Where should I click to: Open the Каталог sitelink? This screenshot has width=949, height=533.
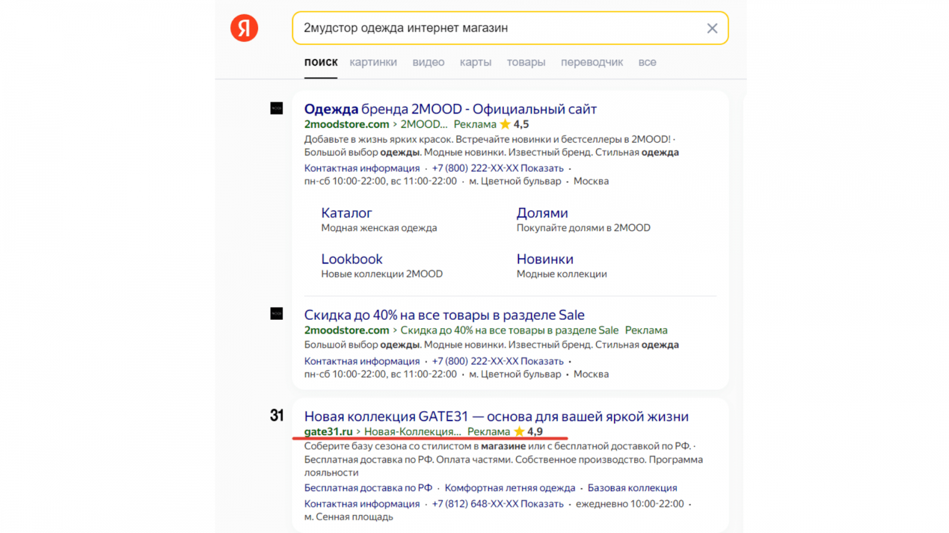(346, 213)
